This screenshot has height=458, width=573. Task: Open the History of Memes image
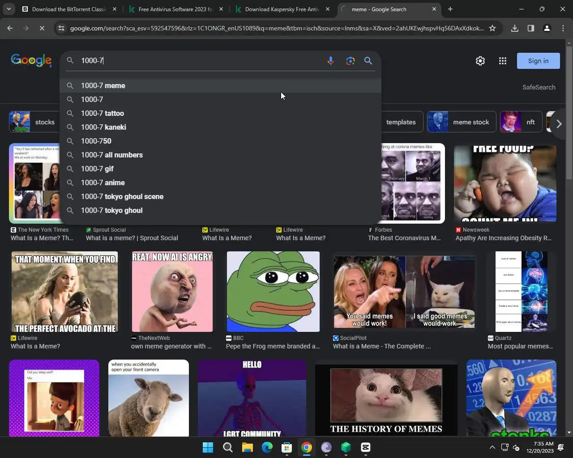(386, 398)
